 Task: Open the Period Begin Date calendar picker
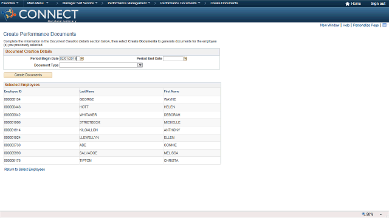click(x=82, y=59)
